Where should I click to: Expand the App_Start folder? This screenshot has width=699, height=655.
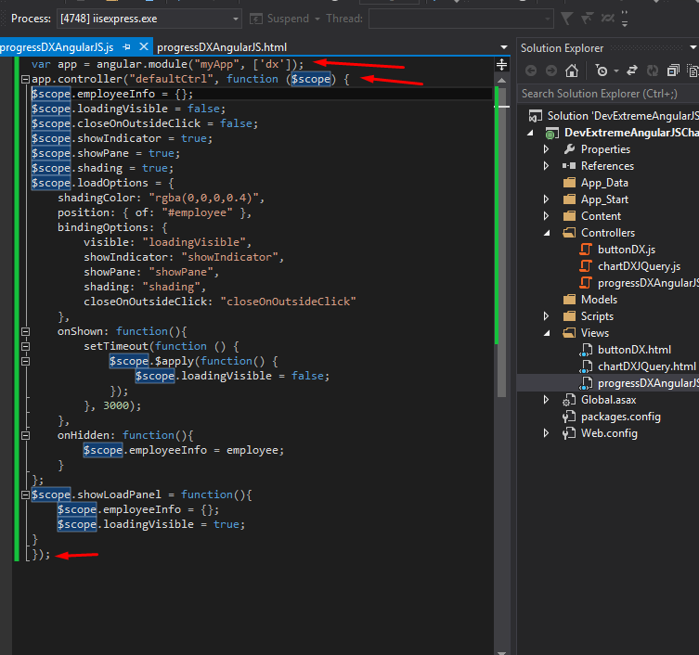[x=546, y=199]
